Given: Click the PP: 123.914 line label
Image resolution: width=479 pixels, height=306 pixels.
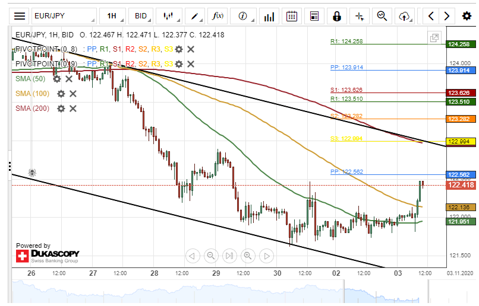Looking at the screenshot, I should coord(346,68).
